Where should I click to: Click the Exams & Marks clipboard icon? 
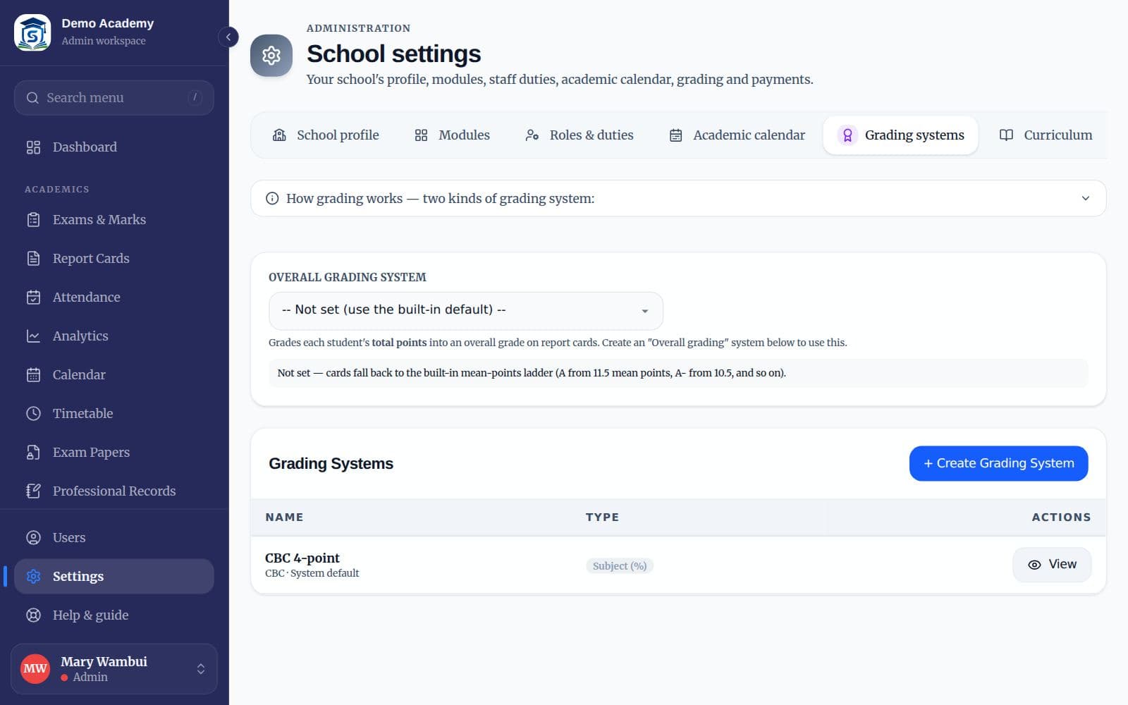pos(33,220)
